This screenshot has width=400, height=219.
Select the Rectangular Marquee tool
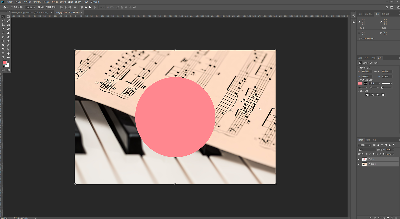[x=8, y=17]
